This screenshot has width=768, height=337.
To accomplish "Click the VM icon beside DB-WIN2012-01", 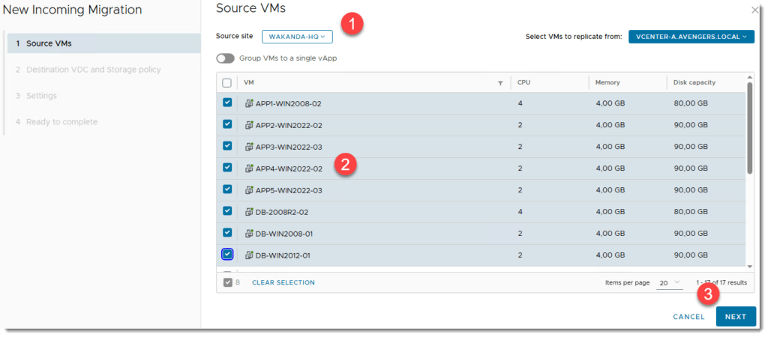I will coord(249,255).
